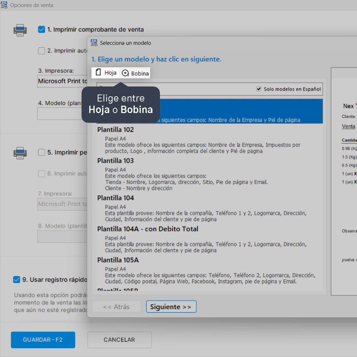This screenshot has height=357, width=357.
Task: Open the option 3 Impresora dropdown
Action: [x=62, y=81]
